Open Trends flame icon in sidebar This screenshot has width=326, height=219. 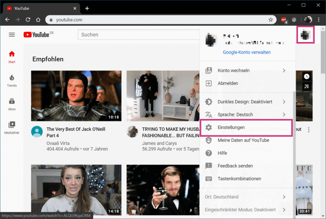[x=12, y=78]
